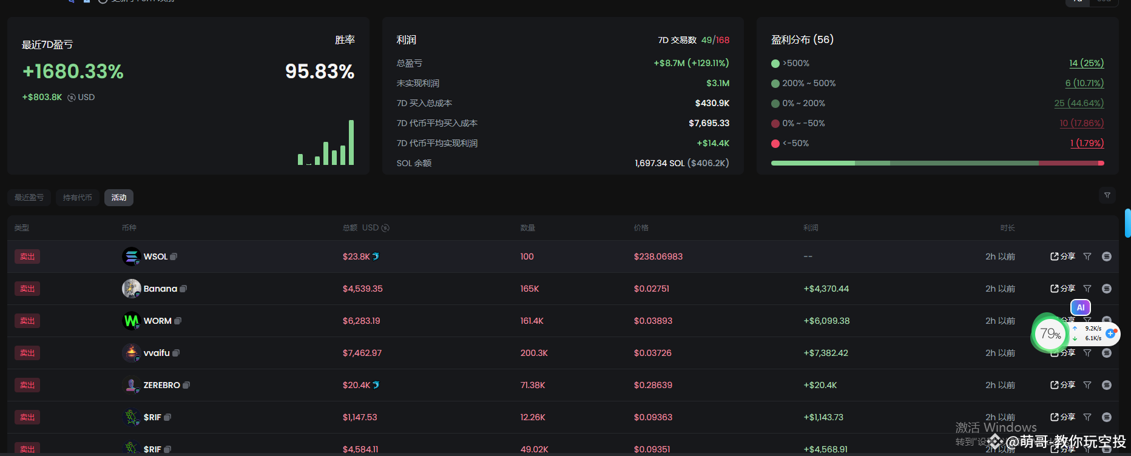This screenshot has width=1131, height=456.
Task: Click the 利润 column header in table
Action: pyautogui.click(x=811, y=228)
